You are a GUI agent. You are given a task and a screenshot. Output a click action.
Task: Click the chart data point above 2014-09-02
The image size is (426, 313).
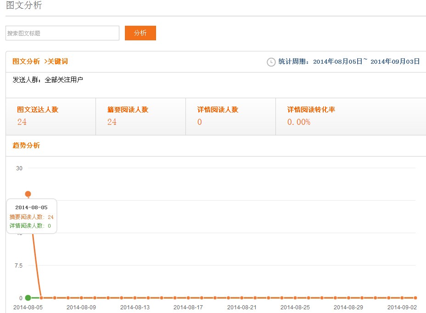click(x=402, y=298)
